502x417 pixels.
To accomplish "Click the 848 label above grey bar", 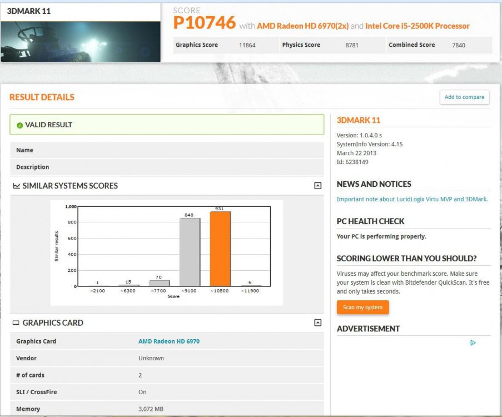I will click(189, 215).
